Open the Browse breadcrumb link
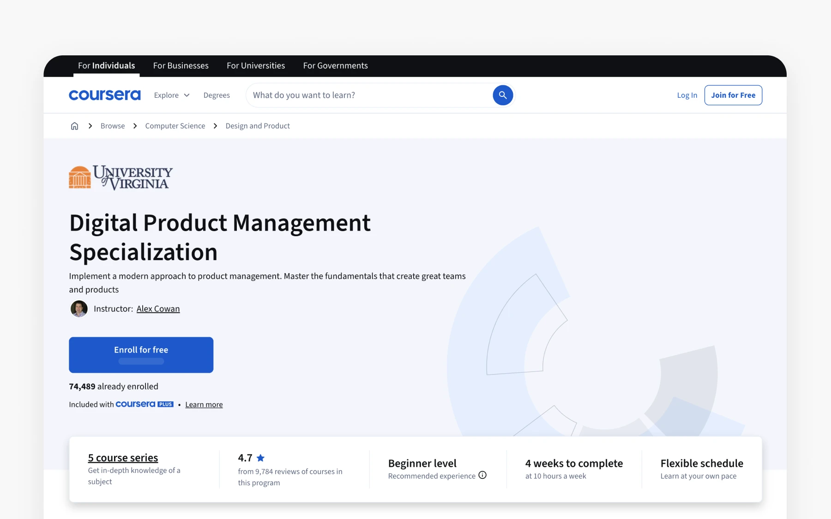Screen dimensions: 831x519 (113, 126)
